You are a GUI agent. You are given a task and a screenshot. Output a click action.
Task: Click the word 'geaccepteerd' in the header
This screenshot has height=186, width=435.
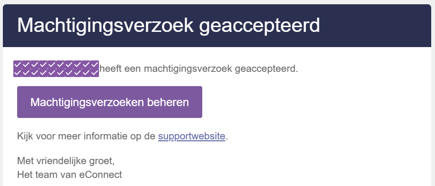coord(260,26)
